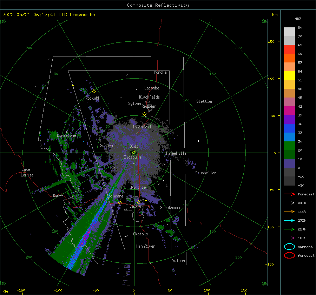Click the Lake Louise label
The height and width of the screenshot is (295, 316).
[27, 172]
